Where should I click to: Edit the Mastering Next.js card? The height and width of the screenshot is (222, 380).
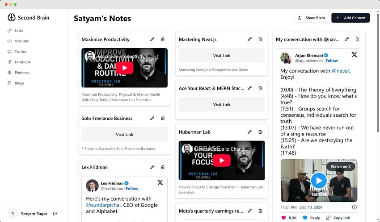249,39
